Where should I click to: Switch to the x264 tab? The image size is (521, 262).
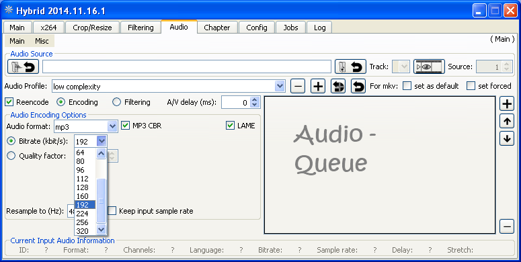(48, 28)
